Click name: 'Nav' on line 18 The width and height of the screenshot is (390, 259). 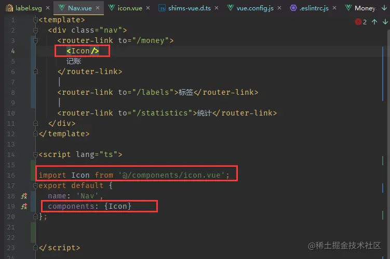click(x=75, y=196)
